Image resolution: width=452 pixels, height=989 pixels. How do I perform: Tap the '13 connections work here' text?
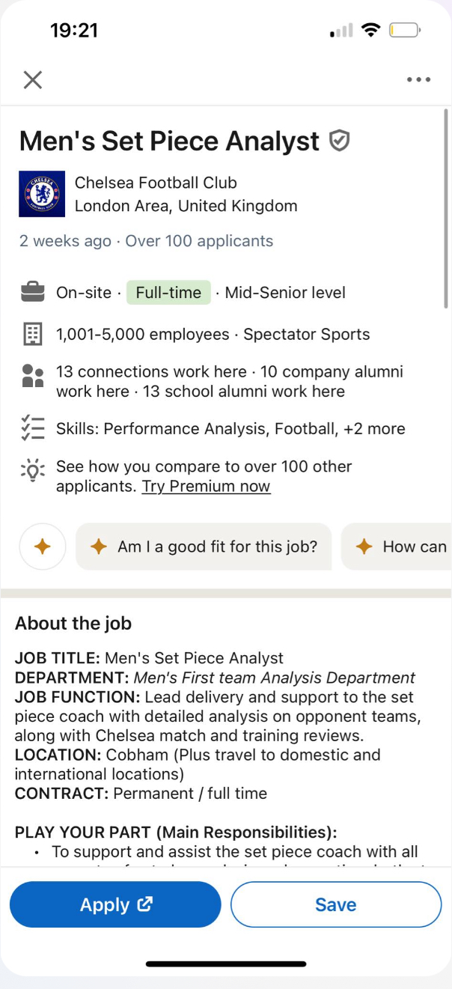[x=151, y=371]
